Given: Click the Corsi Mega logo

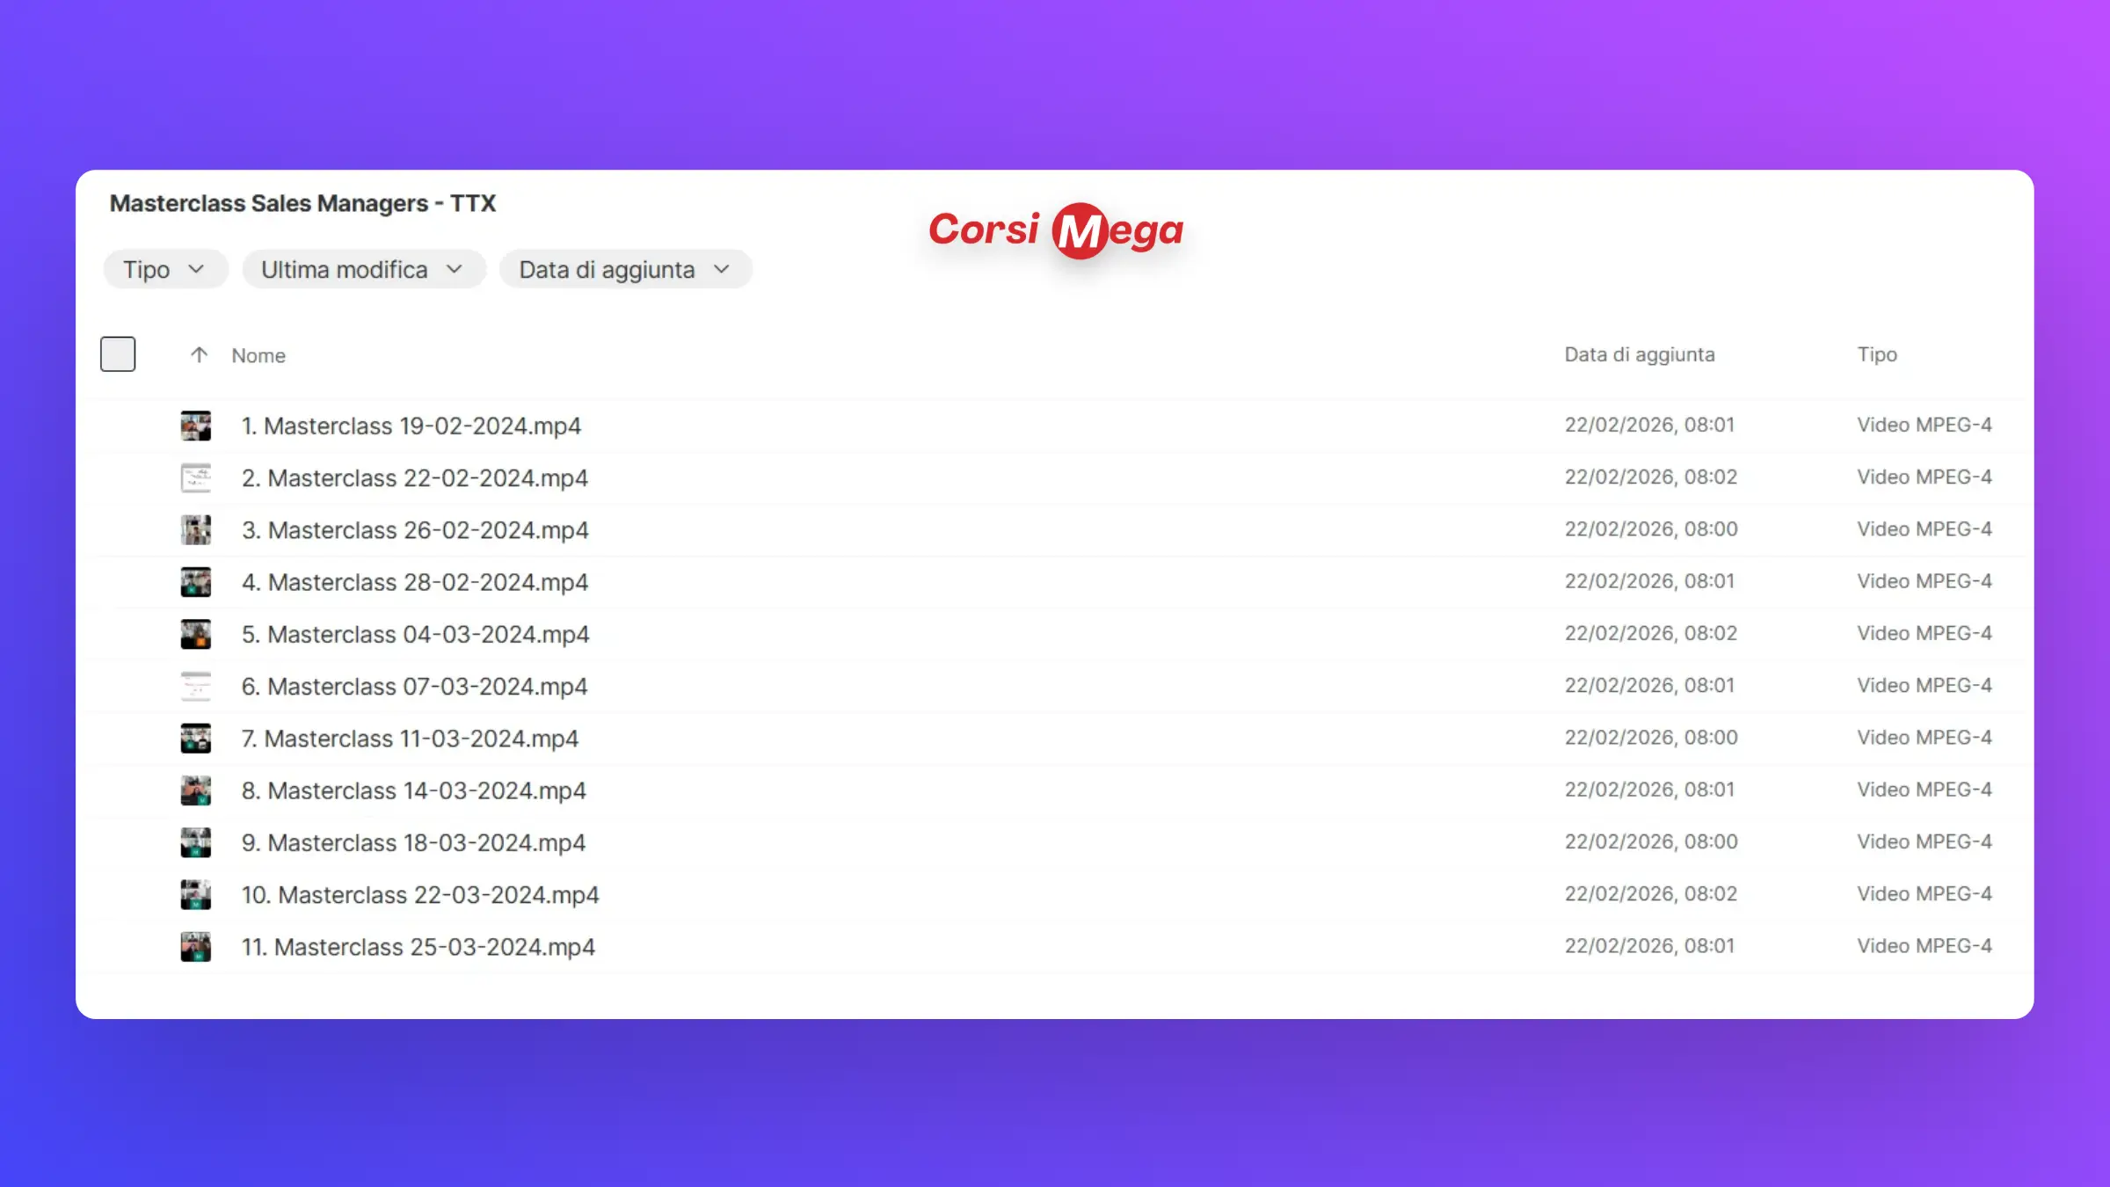Looking at the screenshot, I should coord(1056,230).
